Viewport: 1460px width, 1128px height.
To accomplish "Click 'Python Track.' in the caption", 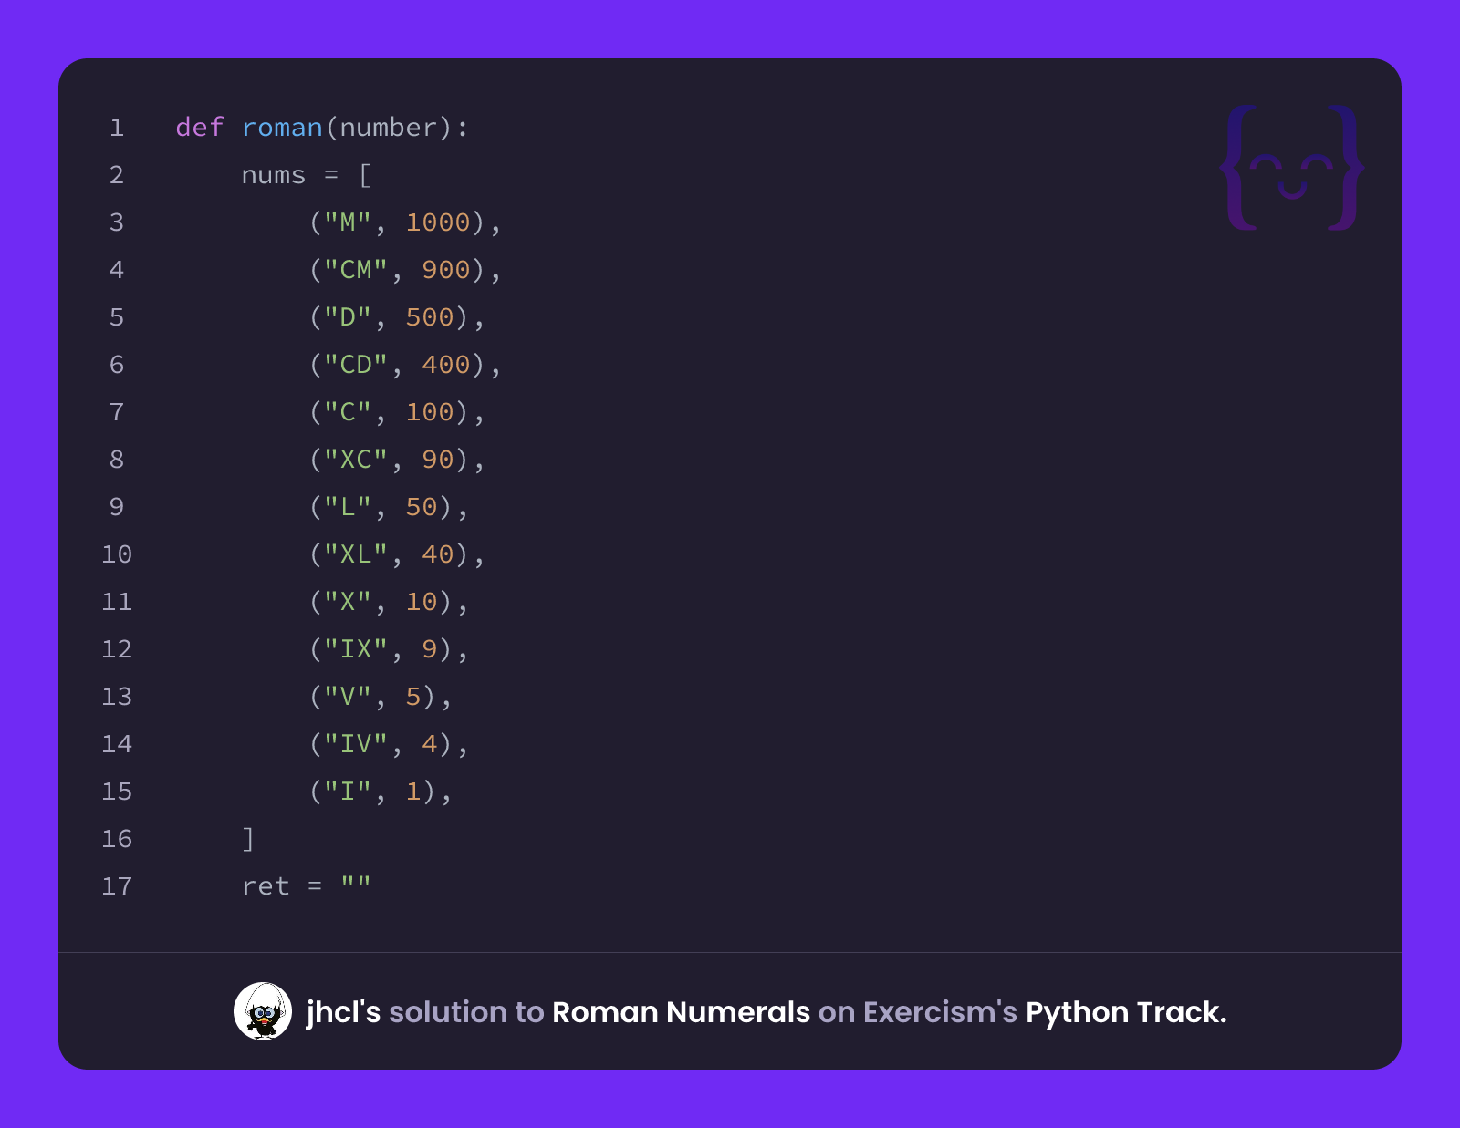I will pos(1126,1012).
